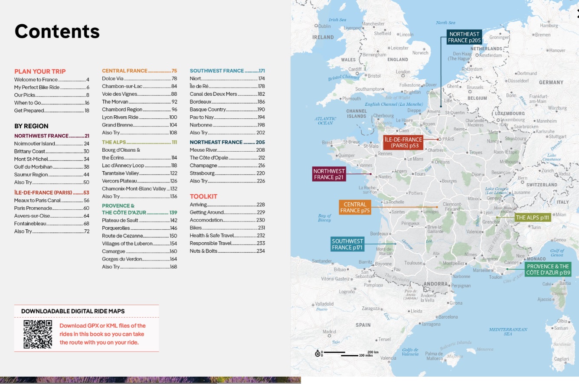Click the Provence & the Côte d'Azur p139 label
The height and width of the screenshot is (384, 579).
[x=548, y=270]
